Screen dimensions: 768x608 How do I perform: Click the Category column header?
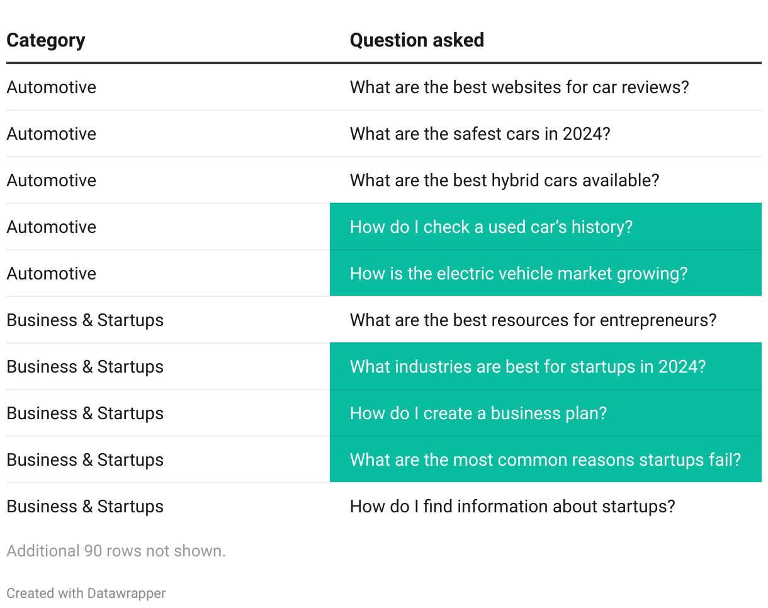point(46,40)
